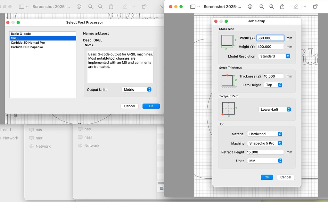Open the Output Units Metric dropdown
Image resolution: width=328 pixels, height=202 pixels.
click(x=137, y=90)
